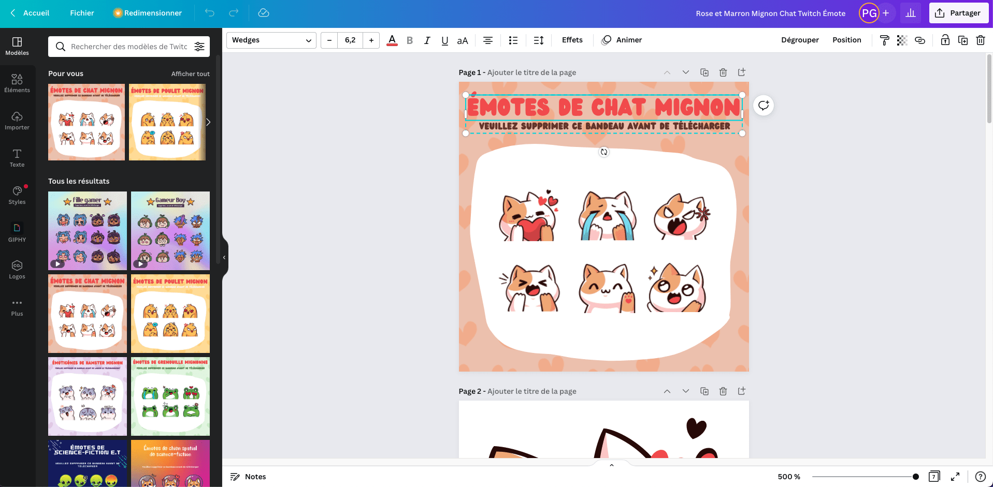The height and width of the screenshot is (487, 993).
Task: Add a new page after Page 1
Action: point(741,72)
